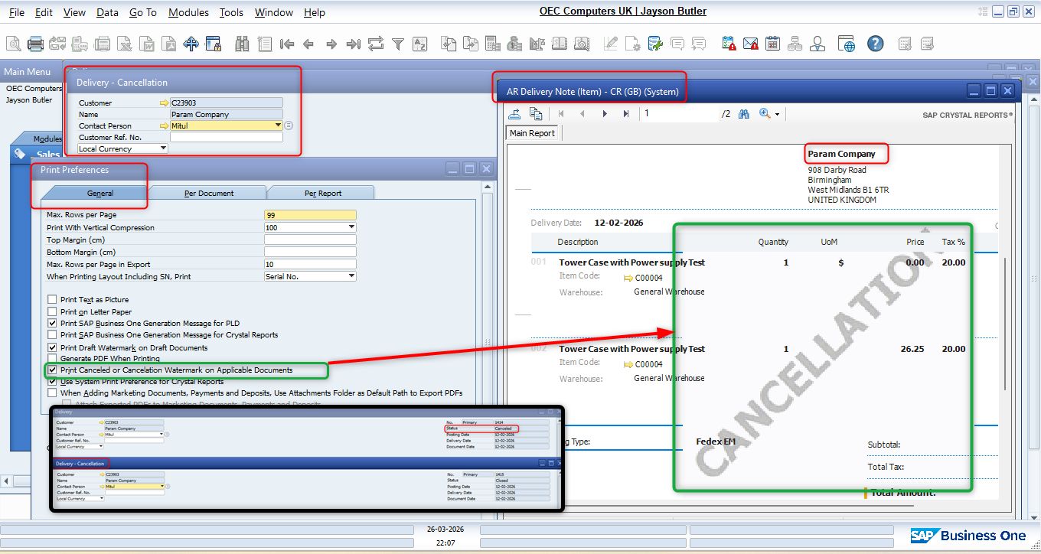
Task: Click the Sort A-Z toolbar icon
Action: pyautogui.click(x=419, y=44)
